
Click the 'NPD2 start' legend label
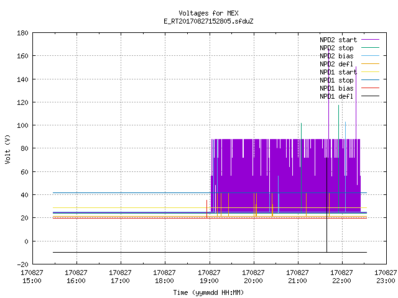pyautogui.click(x=338, y=40)
